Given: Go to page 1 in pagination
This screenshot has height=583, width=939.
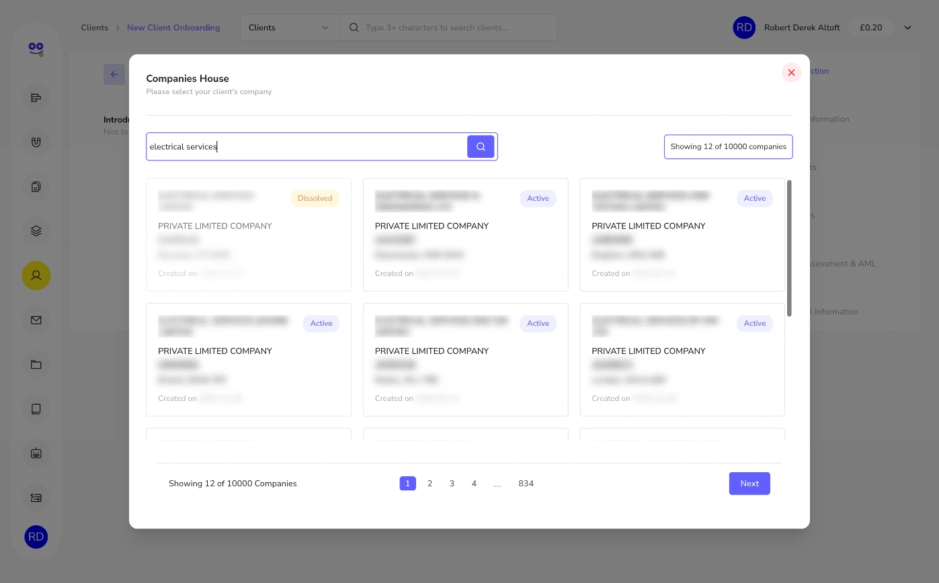Looking at the screenshot, I should click(x=407, y=484).
